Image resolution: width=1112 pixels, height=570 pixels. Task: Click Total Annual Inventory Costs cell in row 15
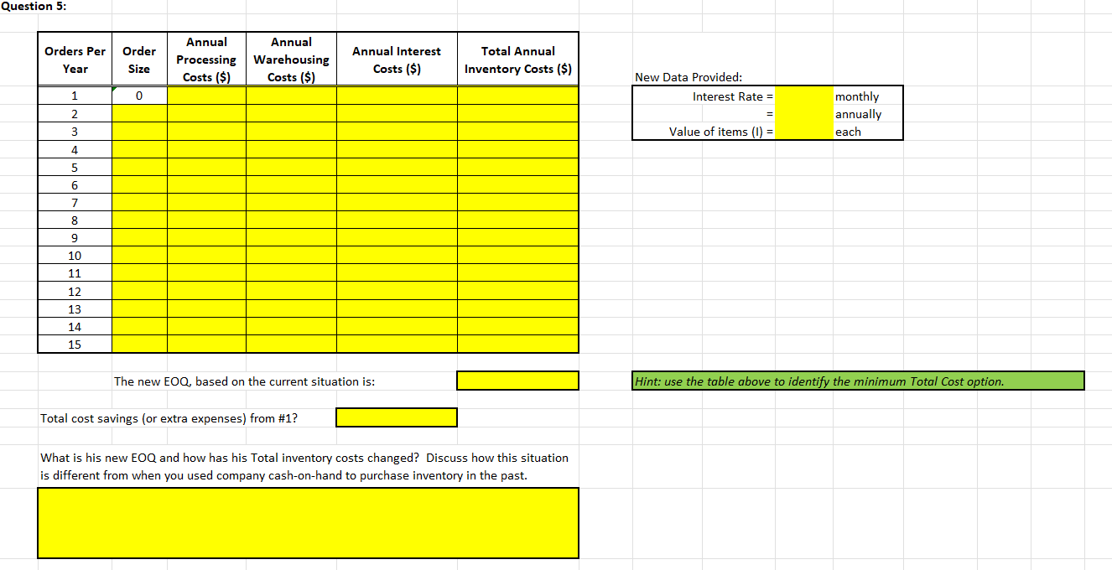coord(518,344)
